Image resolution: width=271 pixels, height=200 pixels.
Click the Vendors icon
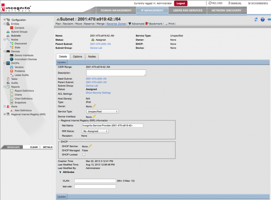tap(11, 67)
